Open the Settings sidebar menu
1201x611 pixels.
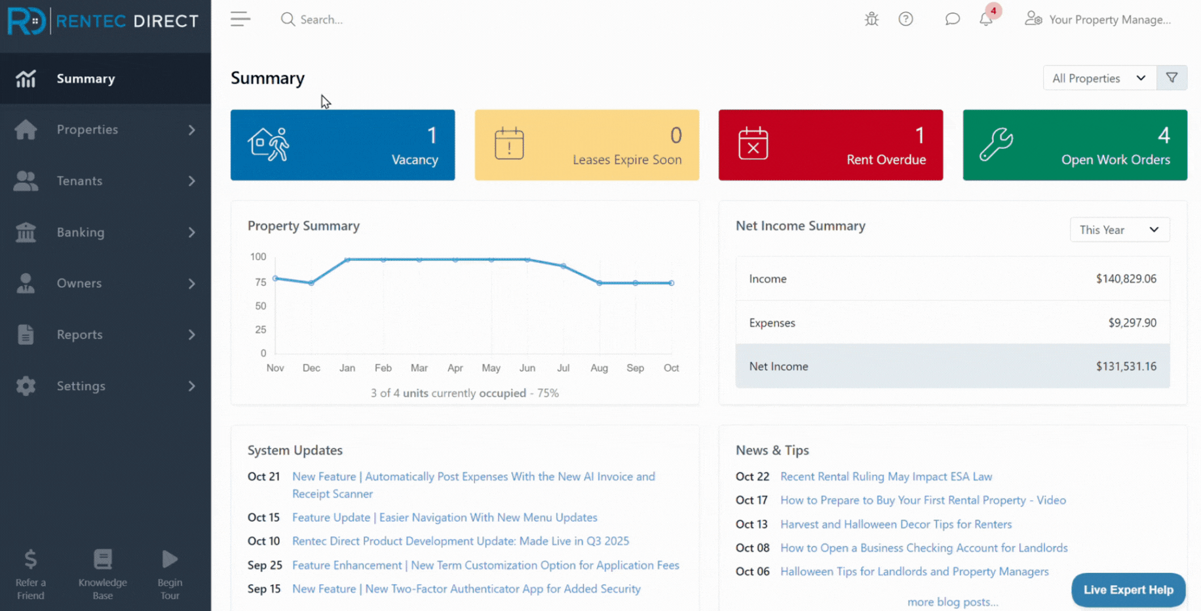tap(105, 385)
